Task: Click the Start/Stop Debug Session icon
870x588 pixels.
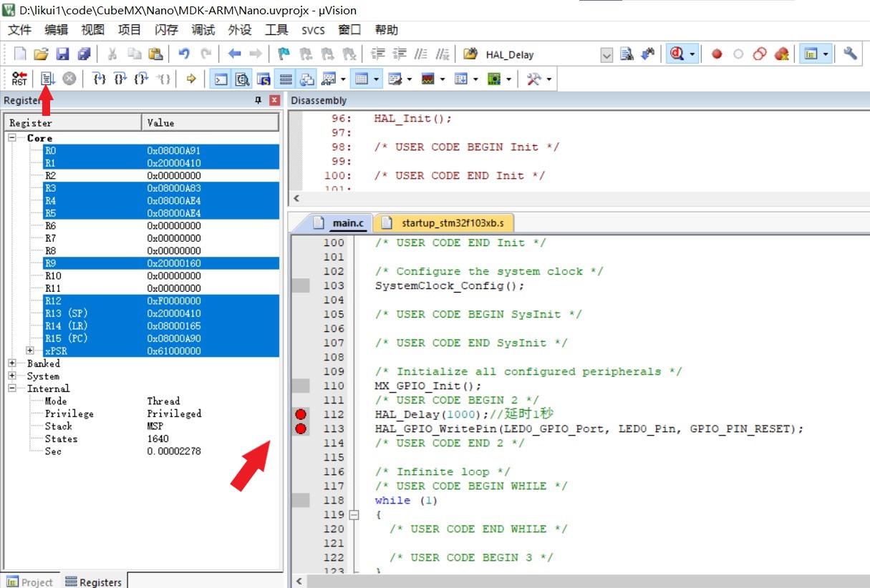Action: [x=676, y=54]
